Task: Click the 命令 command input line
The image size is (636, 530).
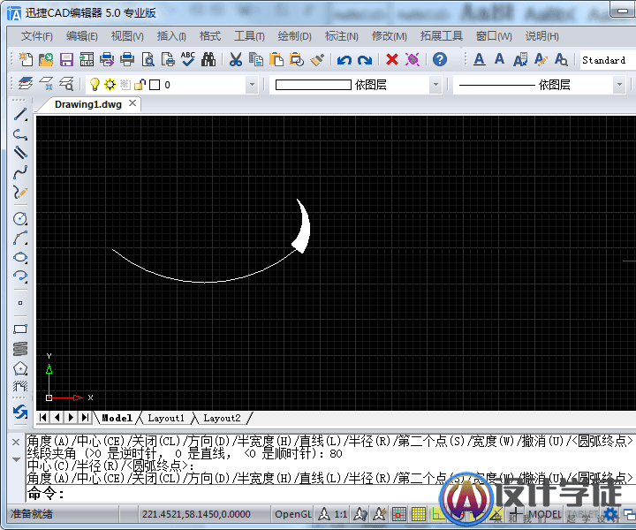Action: (330, 494)
